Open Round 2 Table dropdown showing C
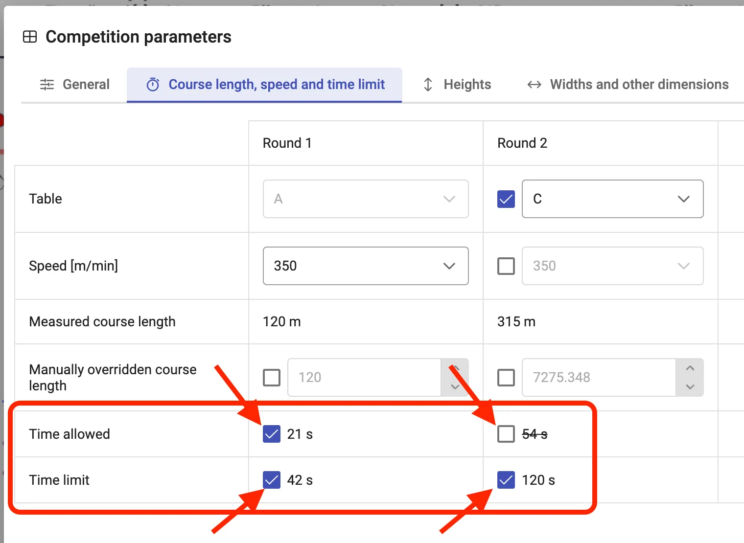Screen dimensions: 744x543 point(612,199)
